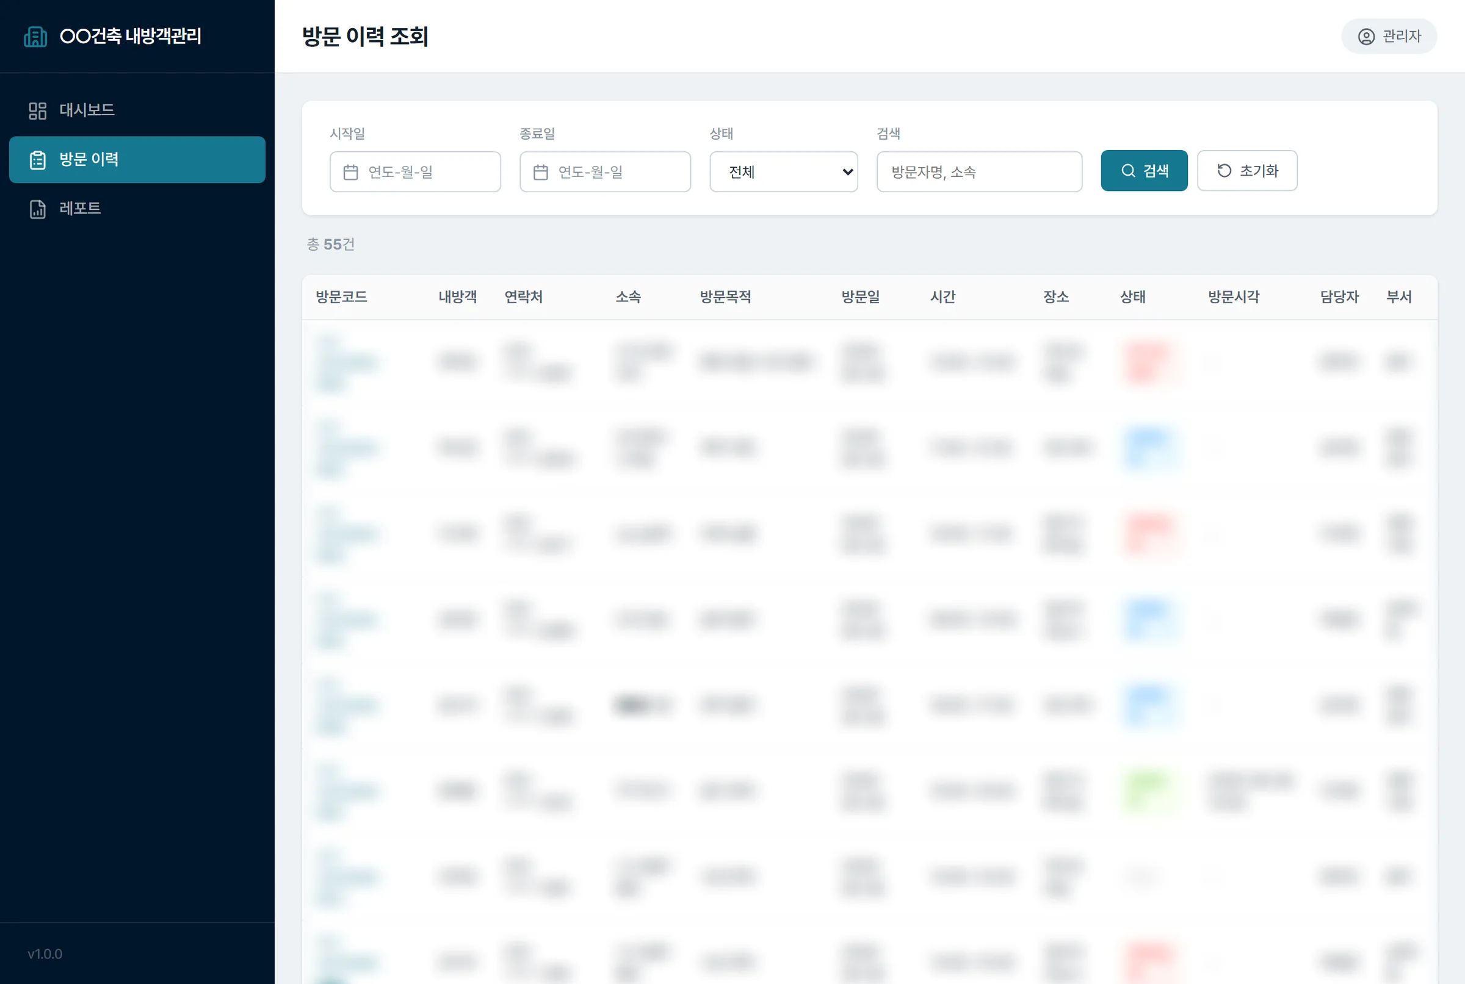The image size is (1465, 984).
Task: Click the 관리자 user avatar icon
Action: (x=1366, y=37)
